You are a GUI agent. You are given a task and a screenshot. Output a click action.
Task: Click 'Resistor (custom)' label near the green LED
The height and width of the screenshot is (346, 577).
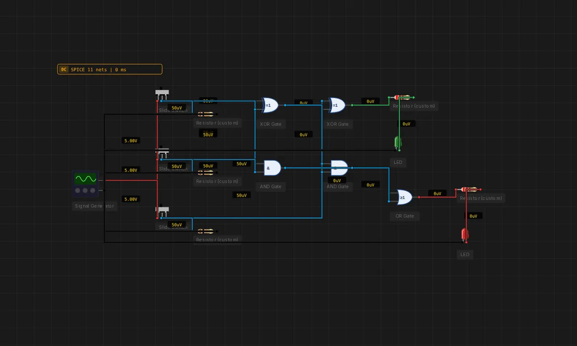click(414, 106)
